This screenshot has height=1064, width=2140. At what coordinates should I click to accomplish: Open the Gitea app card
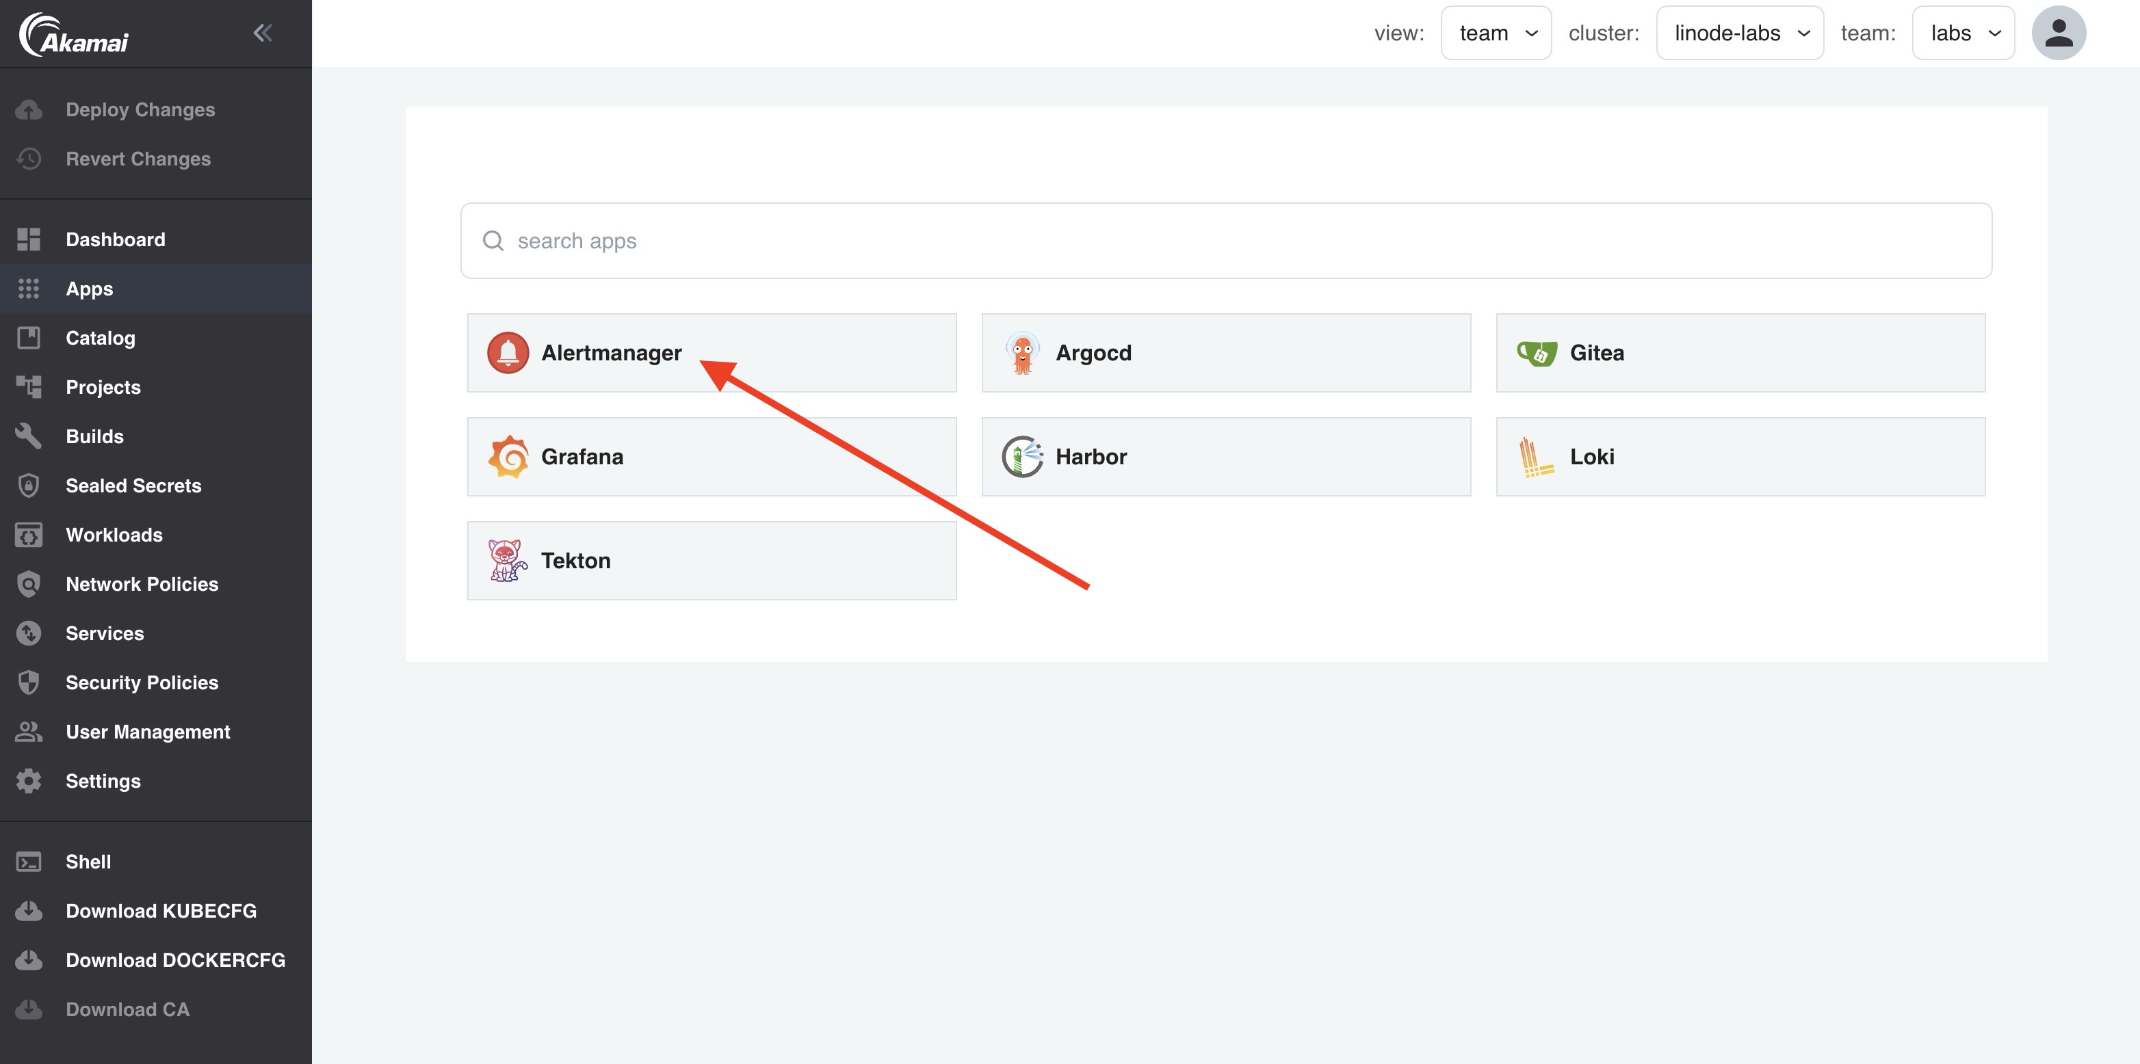[1740, 353]
